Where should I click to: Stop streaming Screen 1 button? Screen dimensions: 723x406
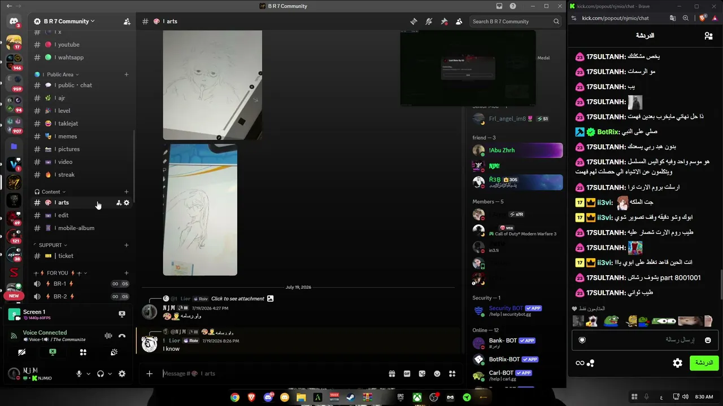tap(122, 314)
